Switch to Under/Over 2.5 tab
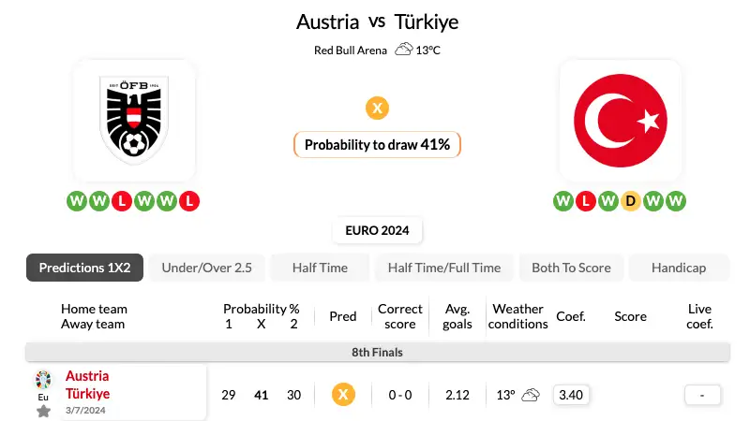The width and height of the screenshot is (750, 421). coord(206,268)
